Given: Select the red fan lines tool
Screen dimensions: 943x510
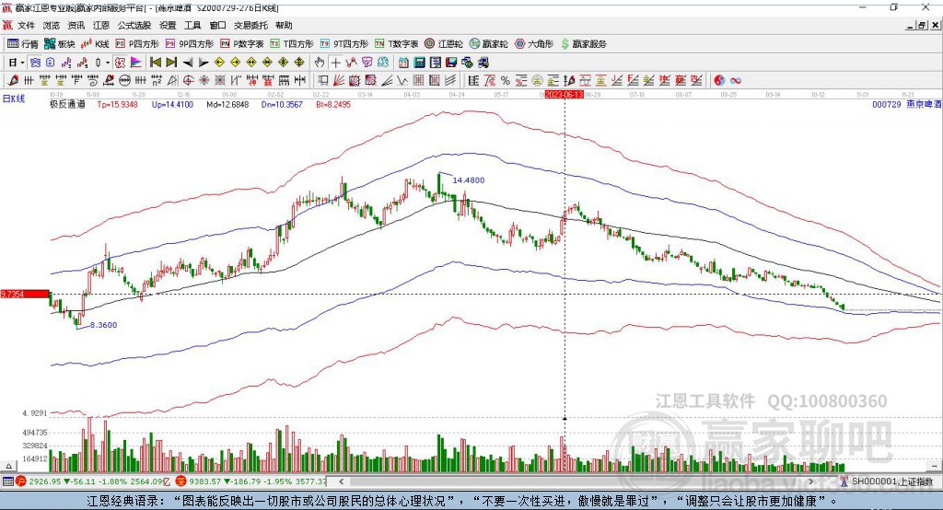Looking at the screenshot, I should click(x=339, y=81).
